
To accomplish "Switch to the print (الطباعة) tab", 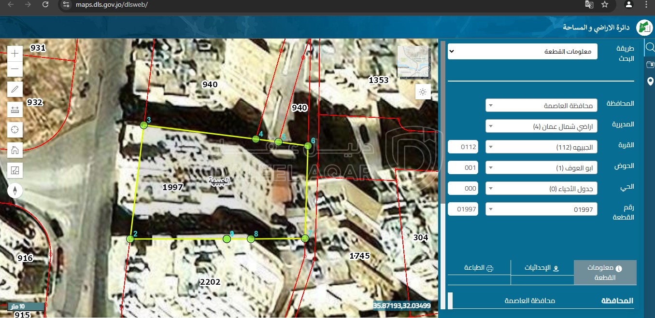I will click(x=479, y=268).
